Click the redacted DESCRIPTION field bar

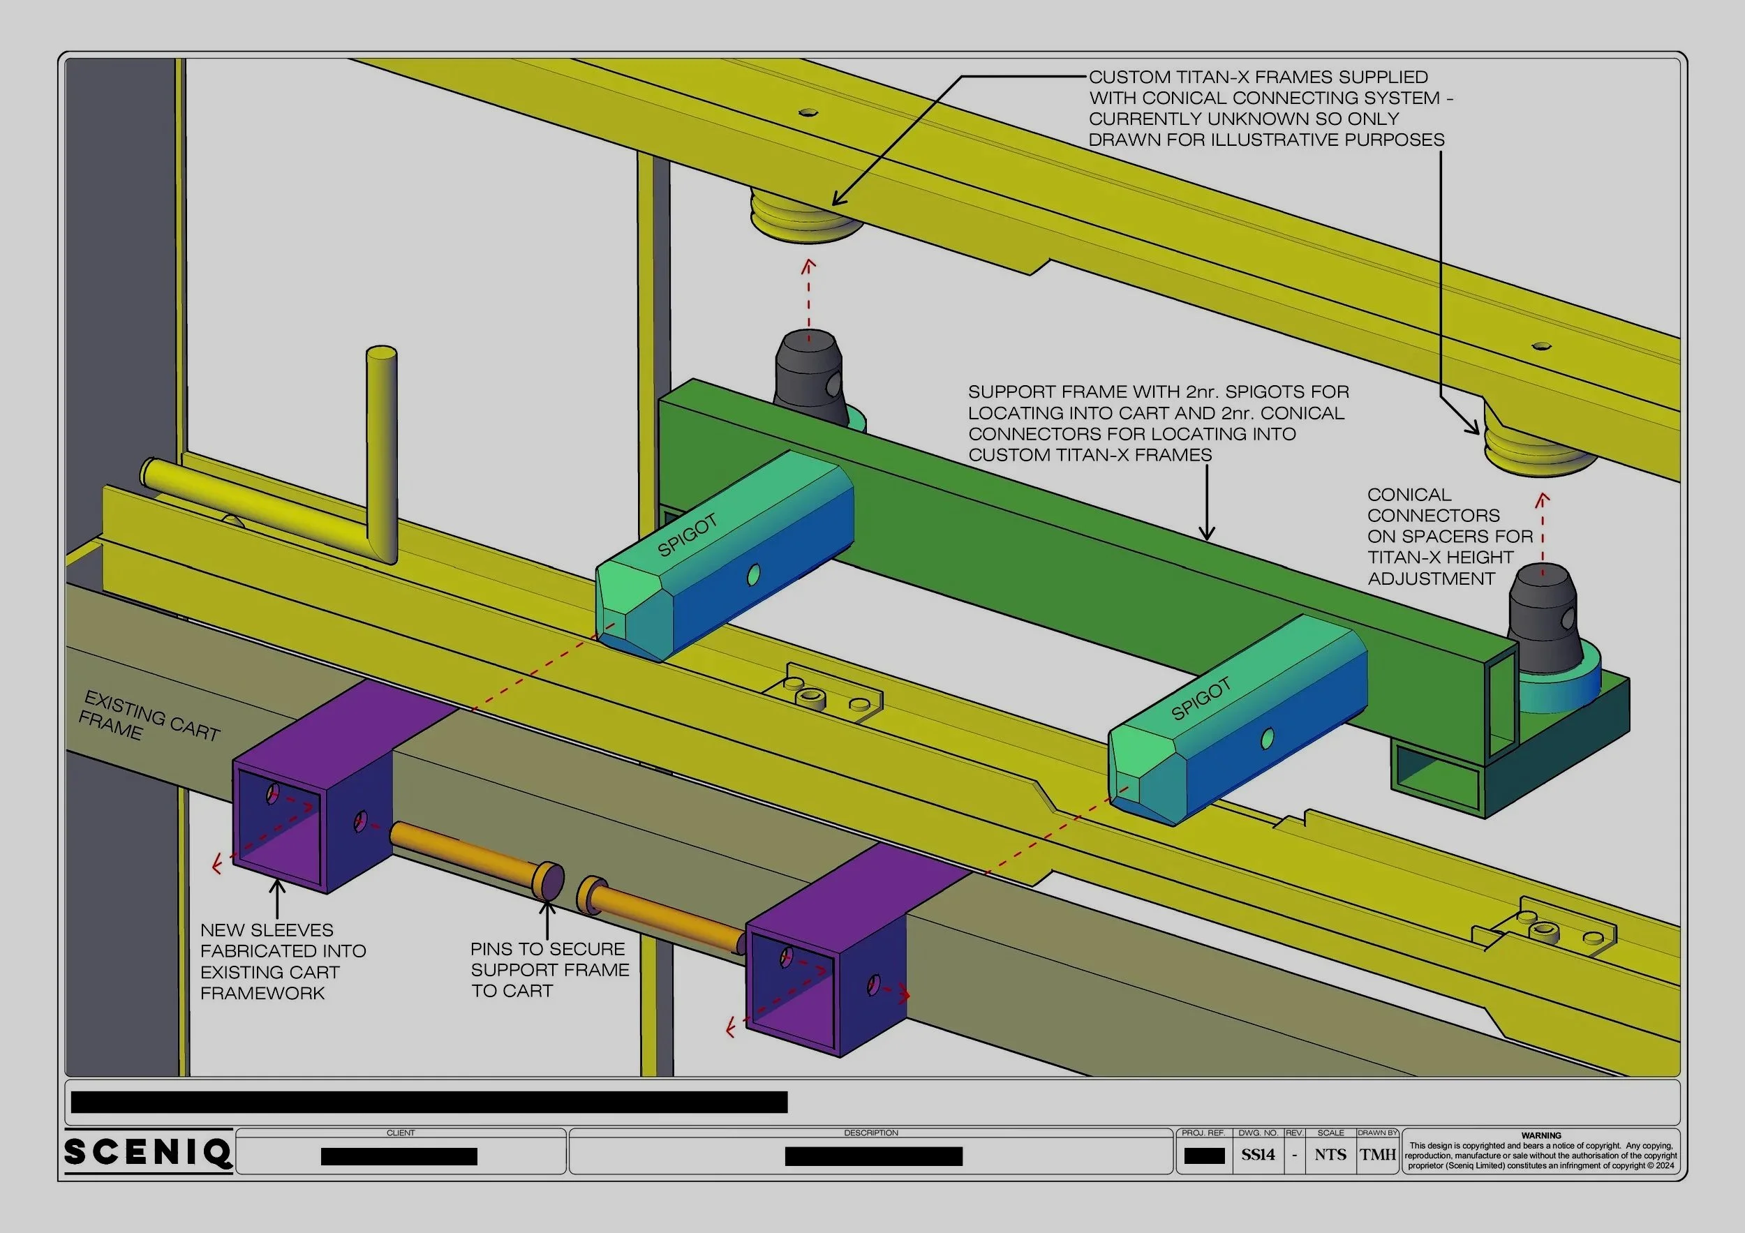[873, 1156]
